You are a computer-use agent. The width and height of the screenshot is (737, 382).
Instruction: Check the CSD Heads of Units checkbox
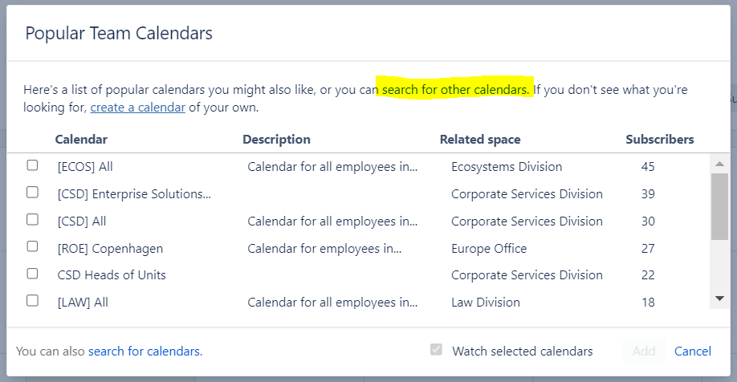coord(32,274)
